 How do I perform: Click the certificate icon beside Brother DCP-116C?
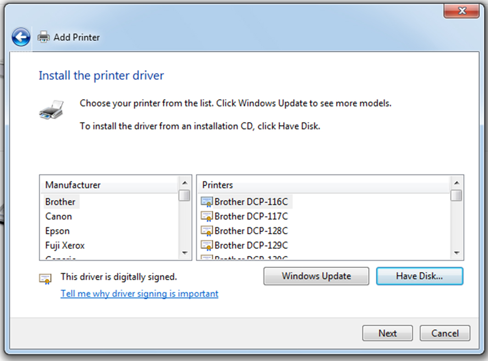click(x=207, y=202)
